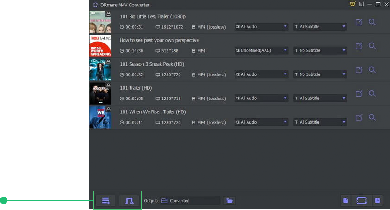Click title '101 Season 3 Sneak Peek (HD)'
Image resolution: width=390 pixels, height=210 pixels.
pos(152,64)
